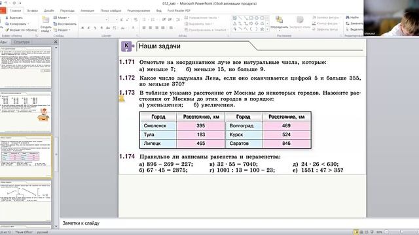Open the columns dropdown

click(172, 27)
